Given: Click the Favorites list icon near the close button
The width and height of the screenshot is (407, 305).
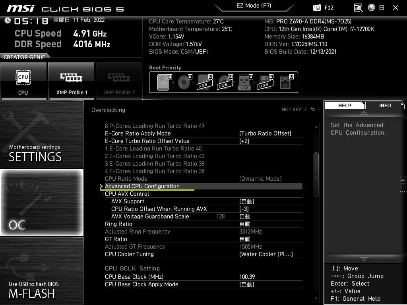Looking at the screenshot, I should (382, 8).
